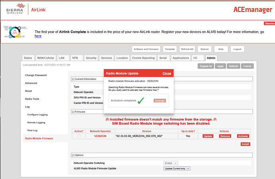275x179 pixels.
Task: Click Update for VERIZON firmware
Action: (x=208, y=136)
